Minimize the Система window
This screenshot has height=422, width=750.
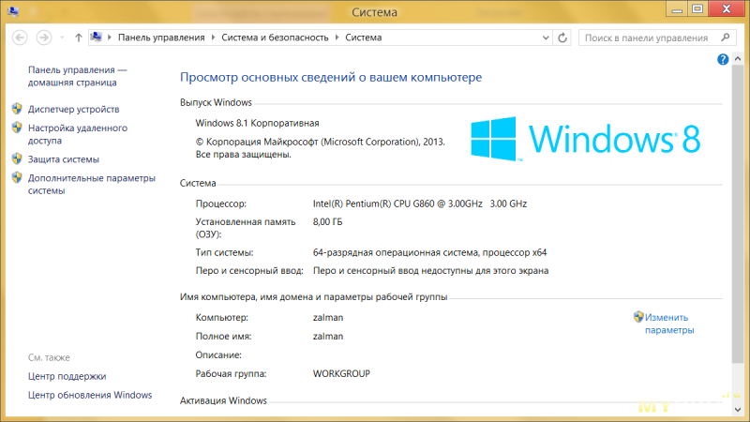coord(677,9)
